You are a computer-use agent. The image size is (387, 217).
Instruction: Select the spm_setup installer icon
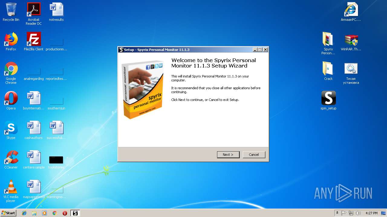(x=328, y=101)
